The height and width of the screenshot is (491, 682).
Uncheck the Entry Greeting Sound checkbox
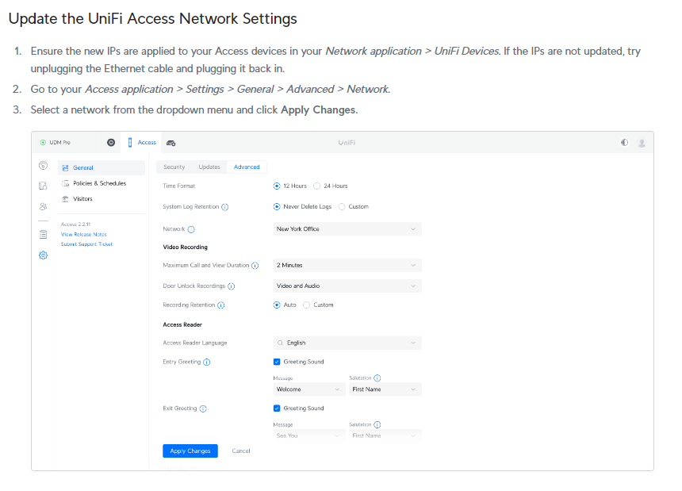277,362
